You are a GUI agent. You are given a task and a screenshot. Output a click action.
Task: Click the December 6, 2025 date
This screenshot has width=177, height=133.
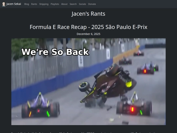(88, 34)
